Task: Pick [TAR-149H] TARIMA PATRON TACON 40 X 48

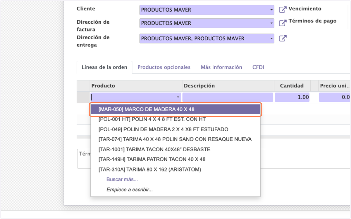Action: click(x=175, y=159)
